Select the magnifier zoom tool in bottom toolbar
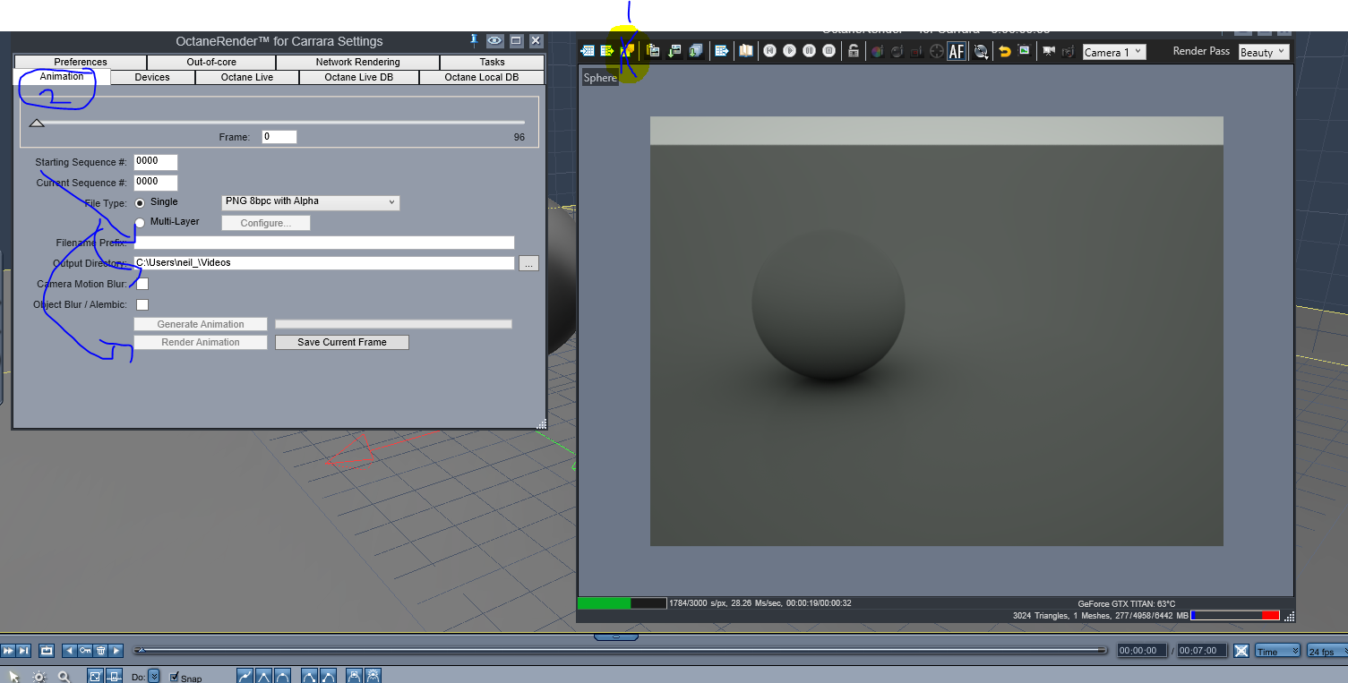This screenshot has width=1348, height=683. coord(64,677)
